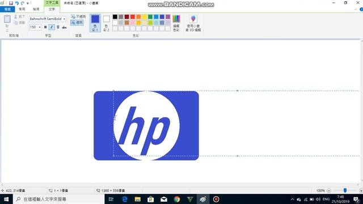Viewport: 363px width, 204px height.
Task: Open Task View from the taskbar
Action: pos(111,199)
